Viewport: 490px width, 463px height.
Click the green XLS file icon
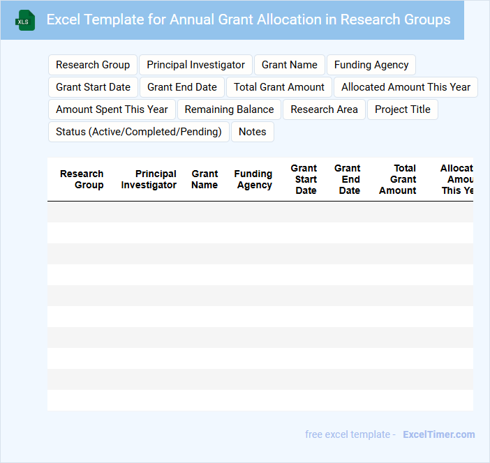point(26,20)
